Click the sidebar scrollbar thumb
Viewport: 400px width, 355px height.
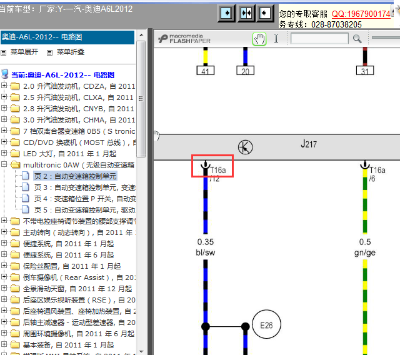click(141, 99)
